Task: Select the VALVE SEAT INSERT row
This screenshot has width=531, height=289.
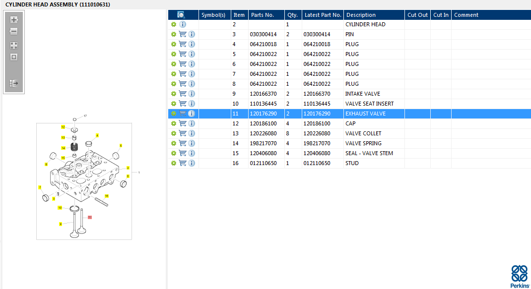Action: 369,104
